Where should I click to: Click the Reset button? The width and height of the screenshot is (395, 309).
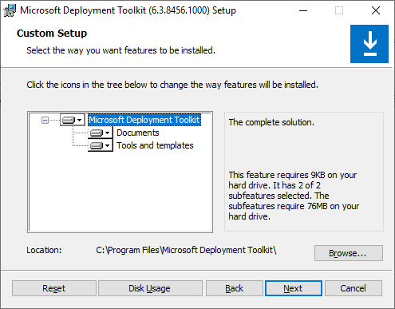[x=54, y=288]
